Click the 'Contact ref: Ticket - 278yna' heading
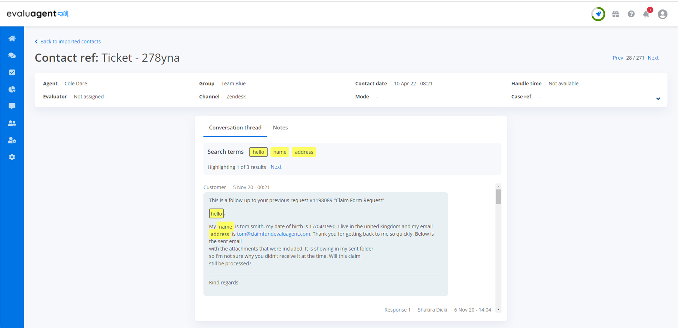 point(107,58)
